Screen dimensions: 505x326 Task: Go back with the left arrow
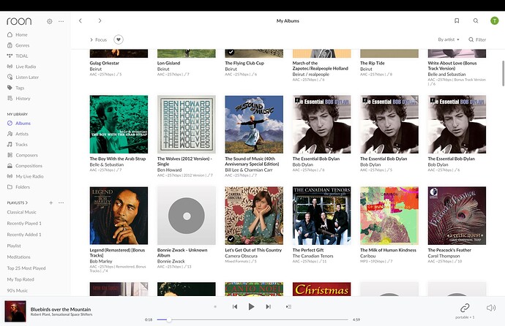[81, 20]
